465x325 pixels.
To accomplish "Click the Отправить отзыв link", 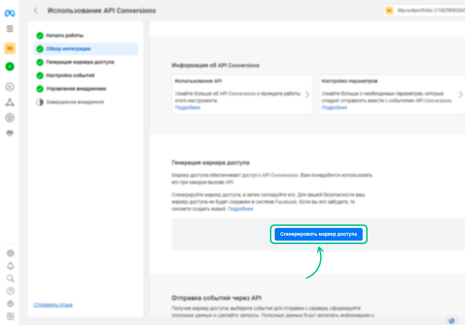I will (x=53, y=305).
